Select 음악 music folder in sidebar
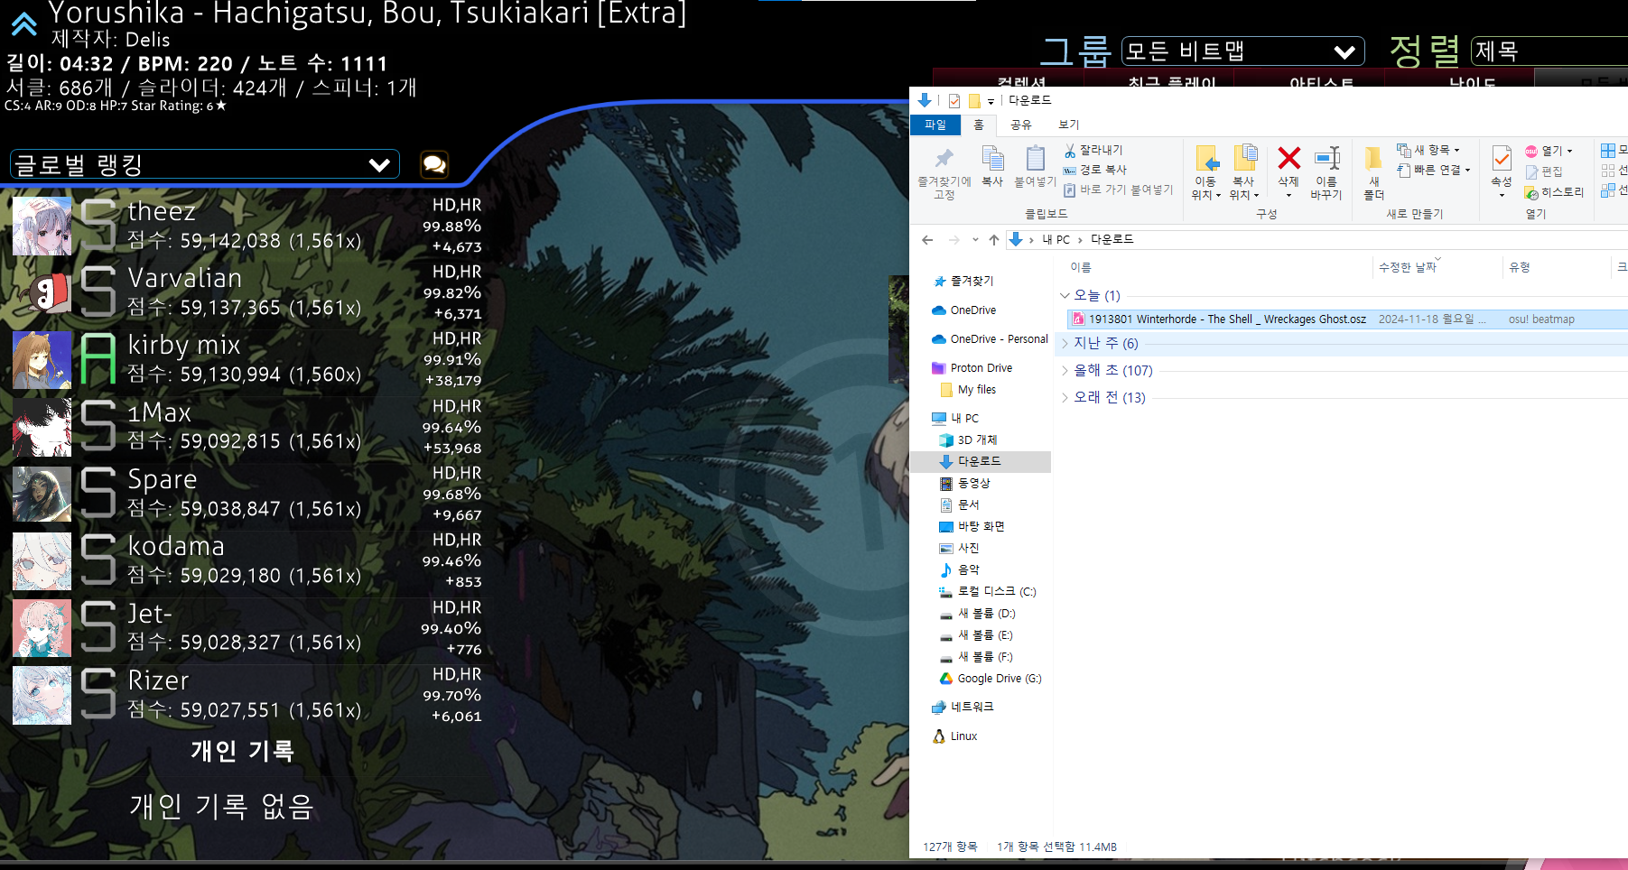The image size is (1628, 870). coord(960,570)
